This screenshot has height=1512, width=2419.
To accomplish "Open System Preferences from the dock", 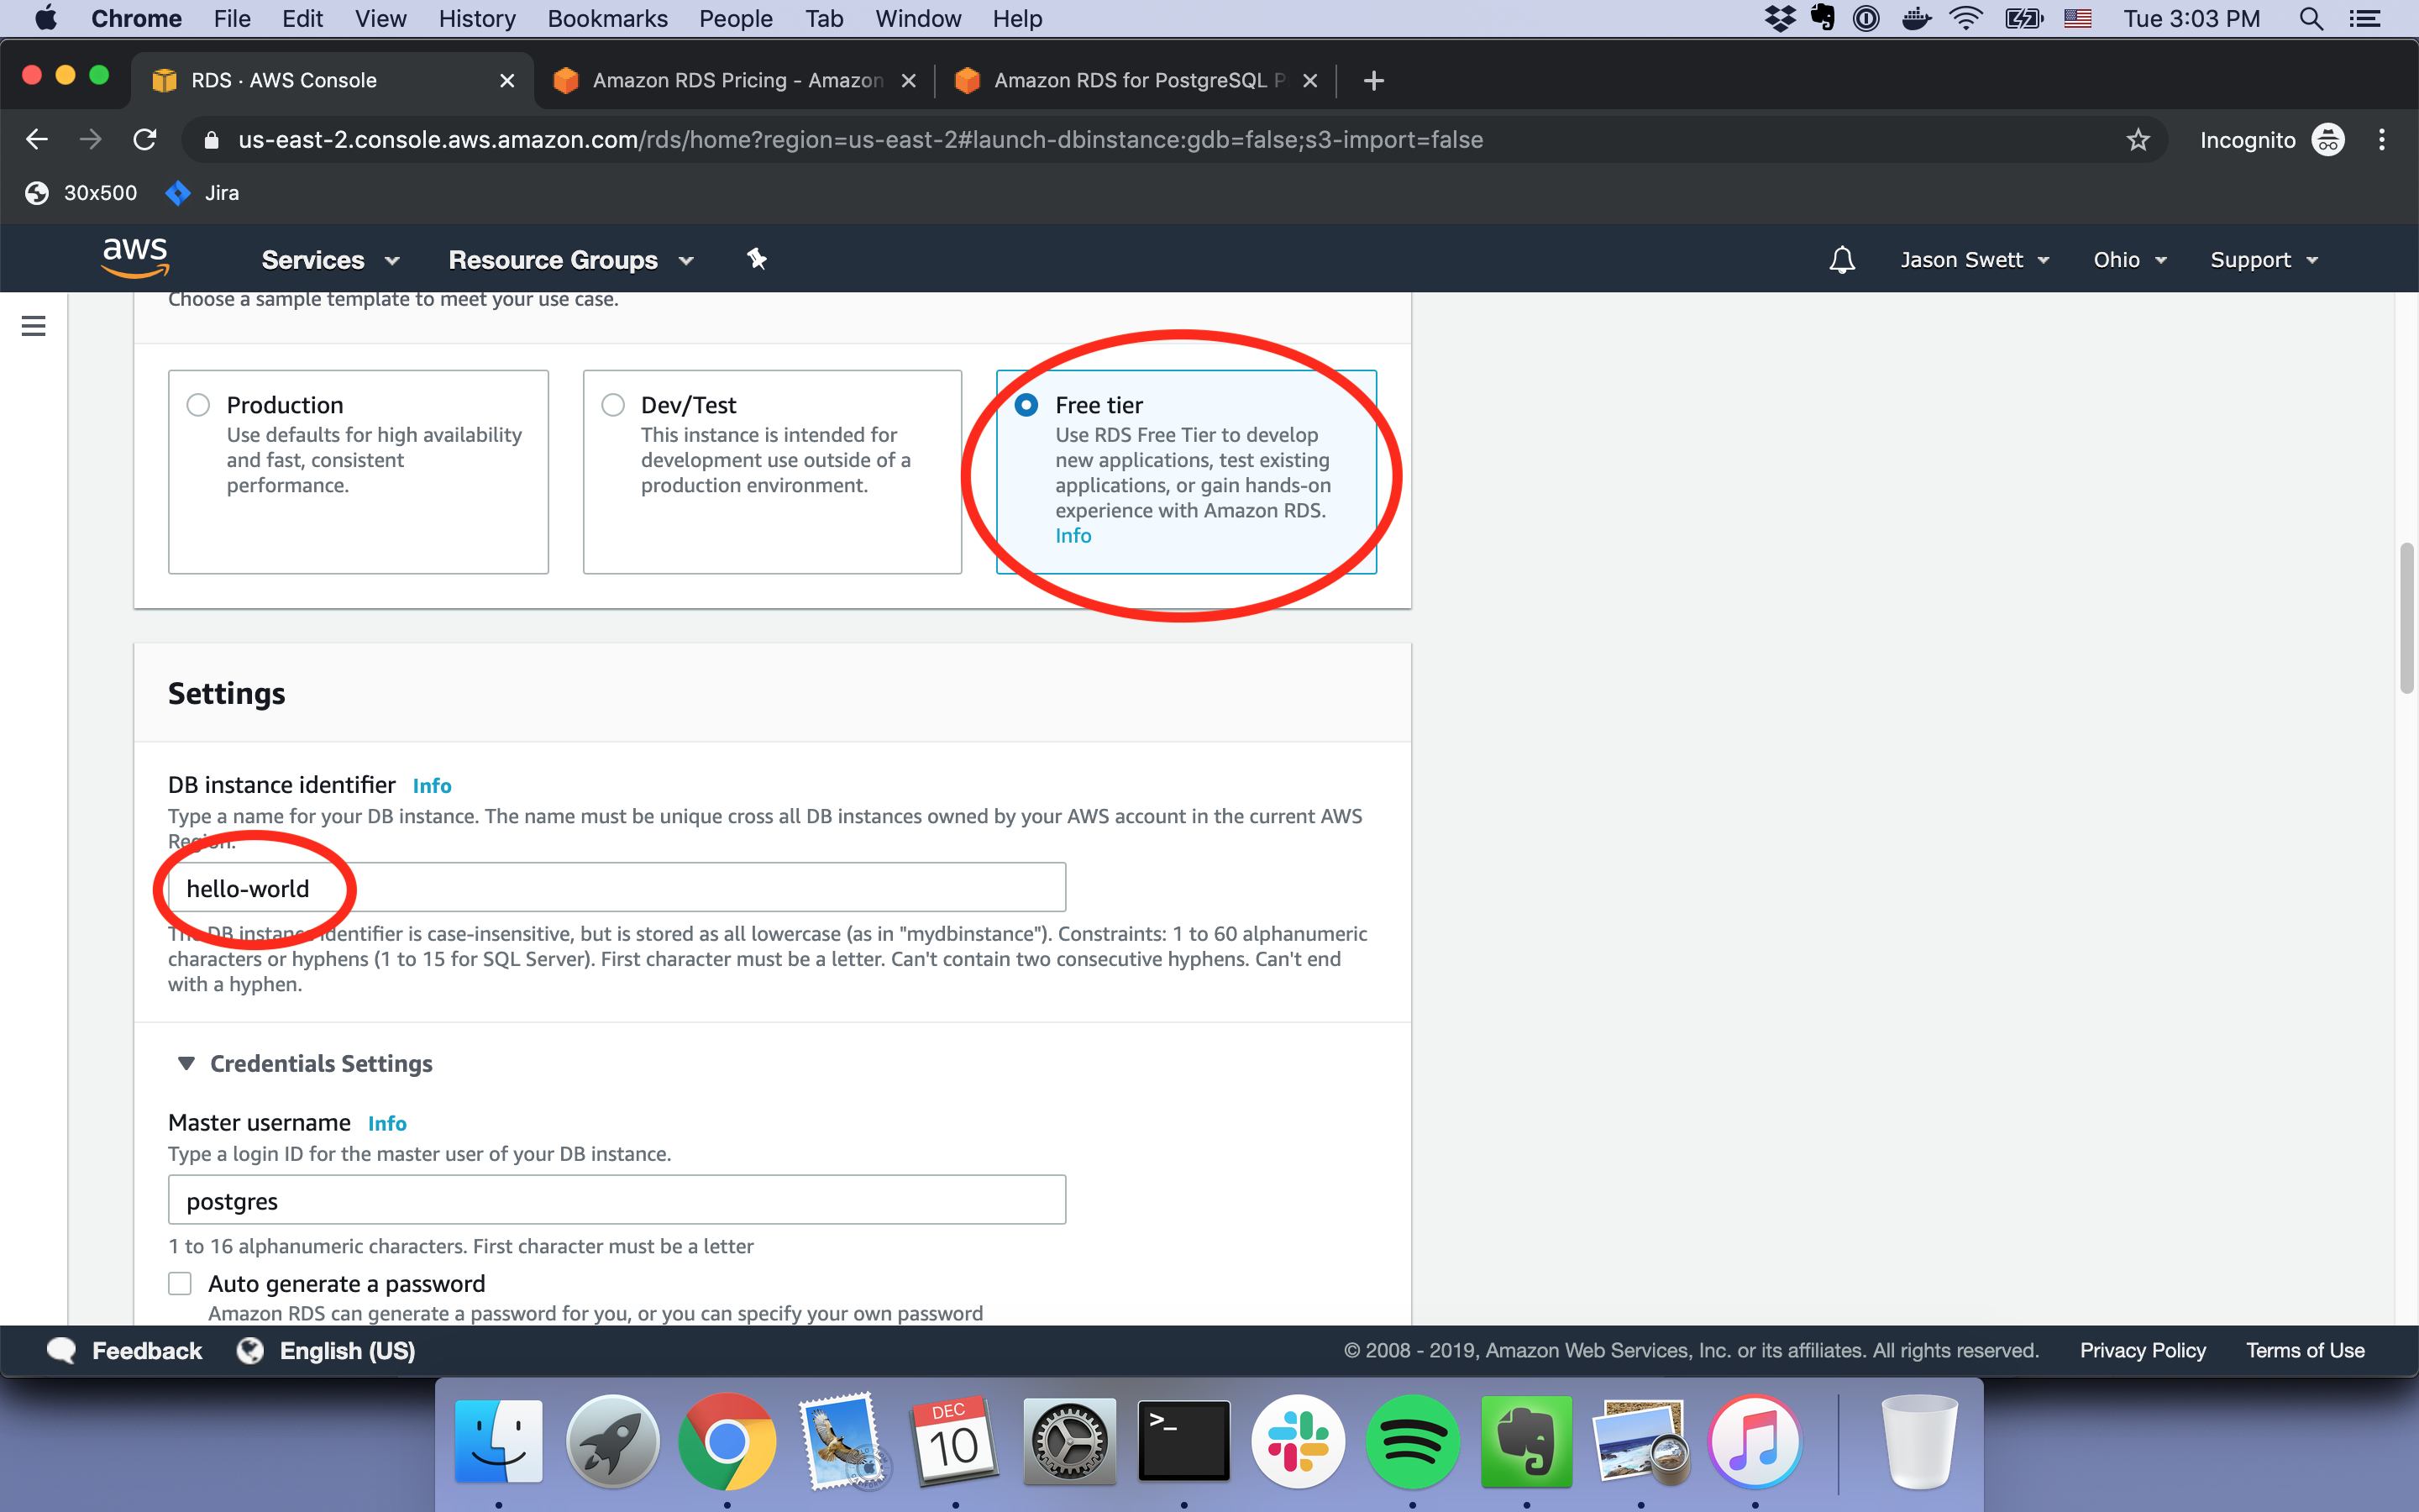I will 1069,1440.
